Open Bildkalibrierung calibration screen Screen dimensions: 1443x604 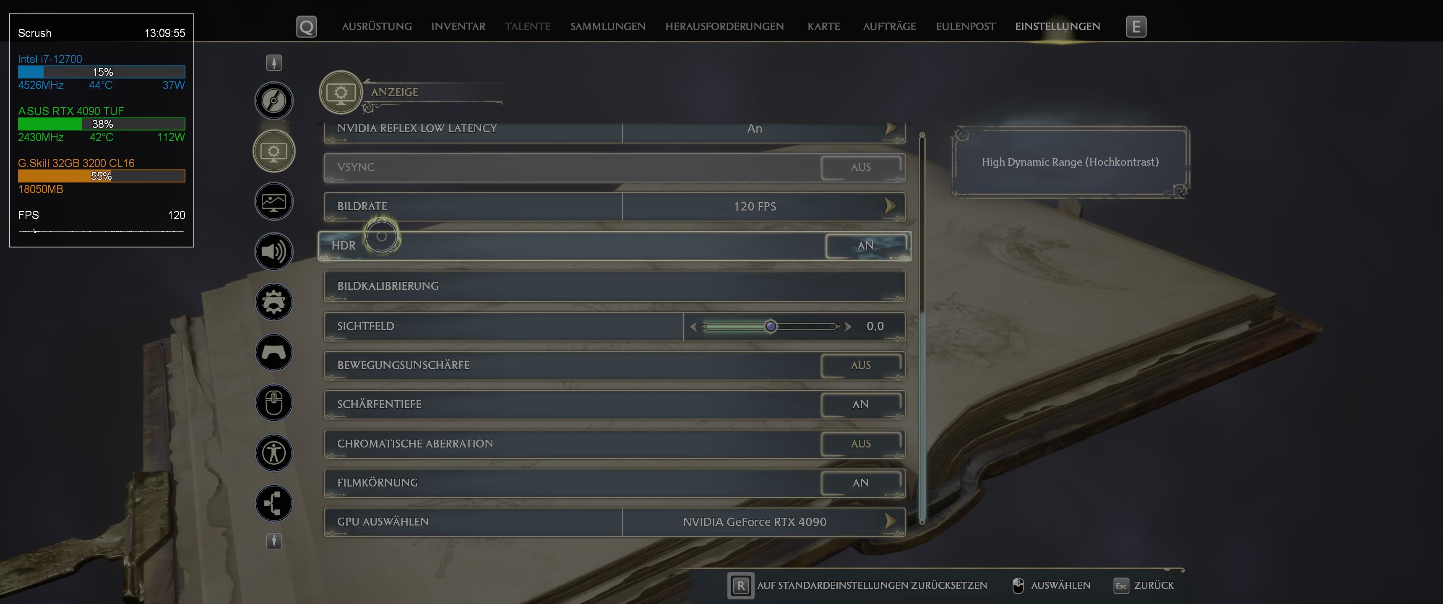tap(615, 286)
